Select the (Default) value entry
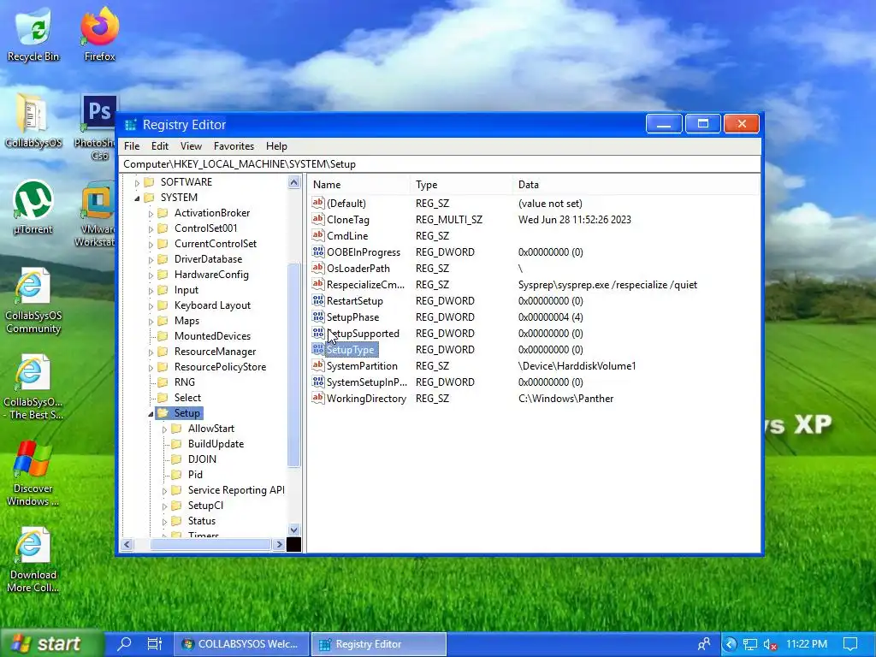The image size is (876, 657). tap(346, 204)
